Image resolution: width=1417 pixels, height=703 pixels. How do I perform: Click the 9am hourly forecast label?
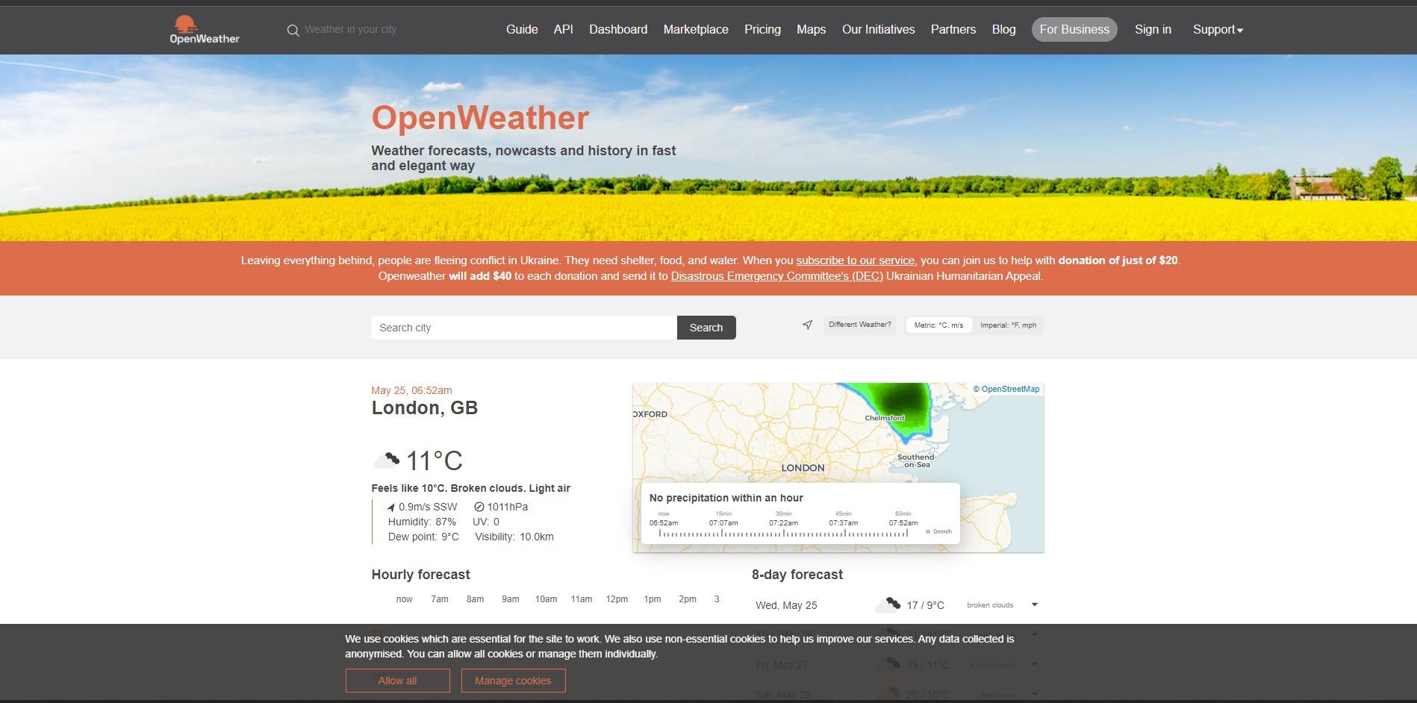click(x=511, y=599)
